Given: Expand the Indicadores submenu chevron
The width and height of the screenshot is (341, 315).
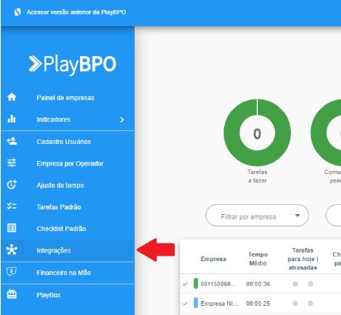Looking at the screenshot, I should (122, 119).
